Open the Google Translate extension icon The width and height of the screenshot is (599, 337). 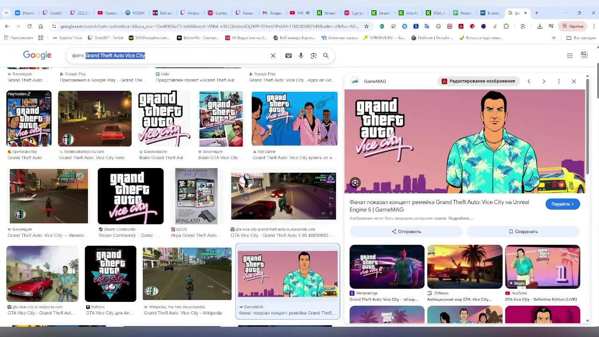(x=427, y=26)
